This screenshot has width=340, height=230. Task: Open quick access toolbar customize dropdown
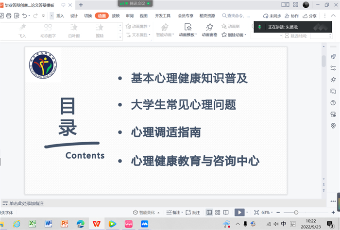pos(43,16)
